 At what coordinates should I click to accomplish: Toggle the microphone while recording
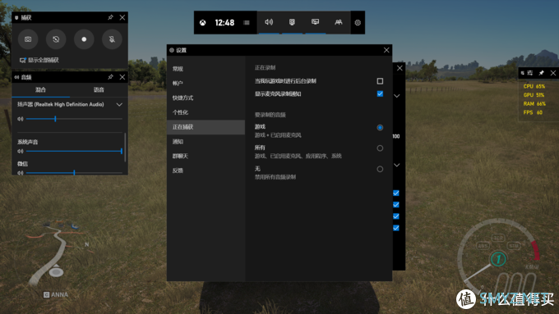pyautogui.click(x=112, y=39)
